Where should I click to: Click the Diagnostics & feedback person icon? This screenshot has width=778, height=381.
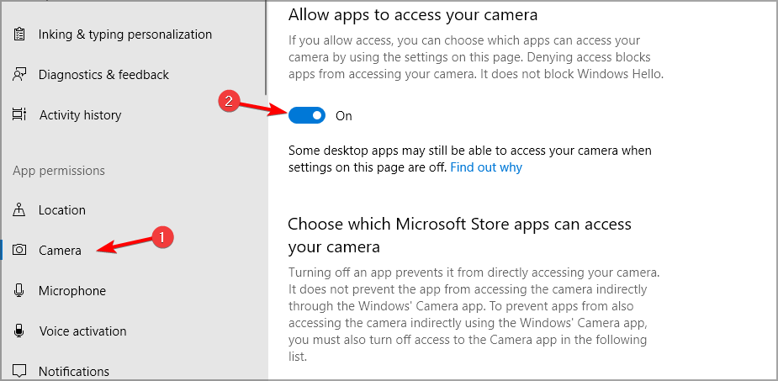[19, 74]
